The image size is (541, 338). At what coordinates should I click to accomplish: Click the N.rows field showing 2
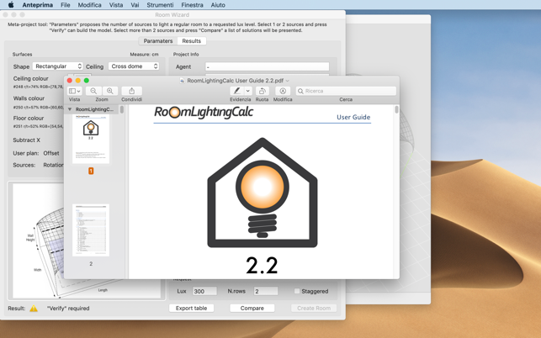coord(266,291)
